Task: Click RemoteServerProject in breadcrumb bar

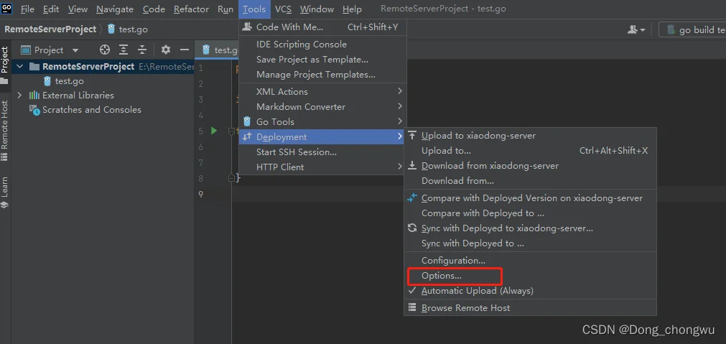Action: pyautogui.click(x=50, y=29)
